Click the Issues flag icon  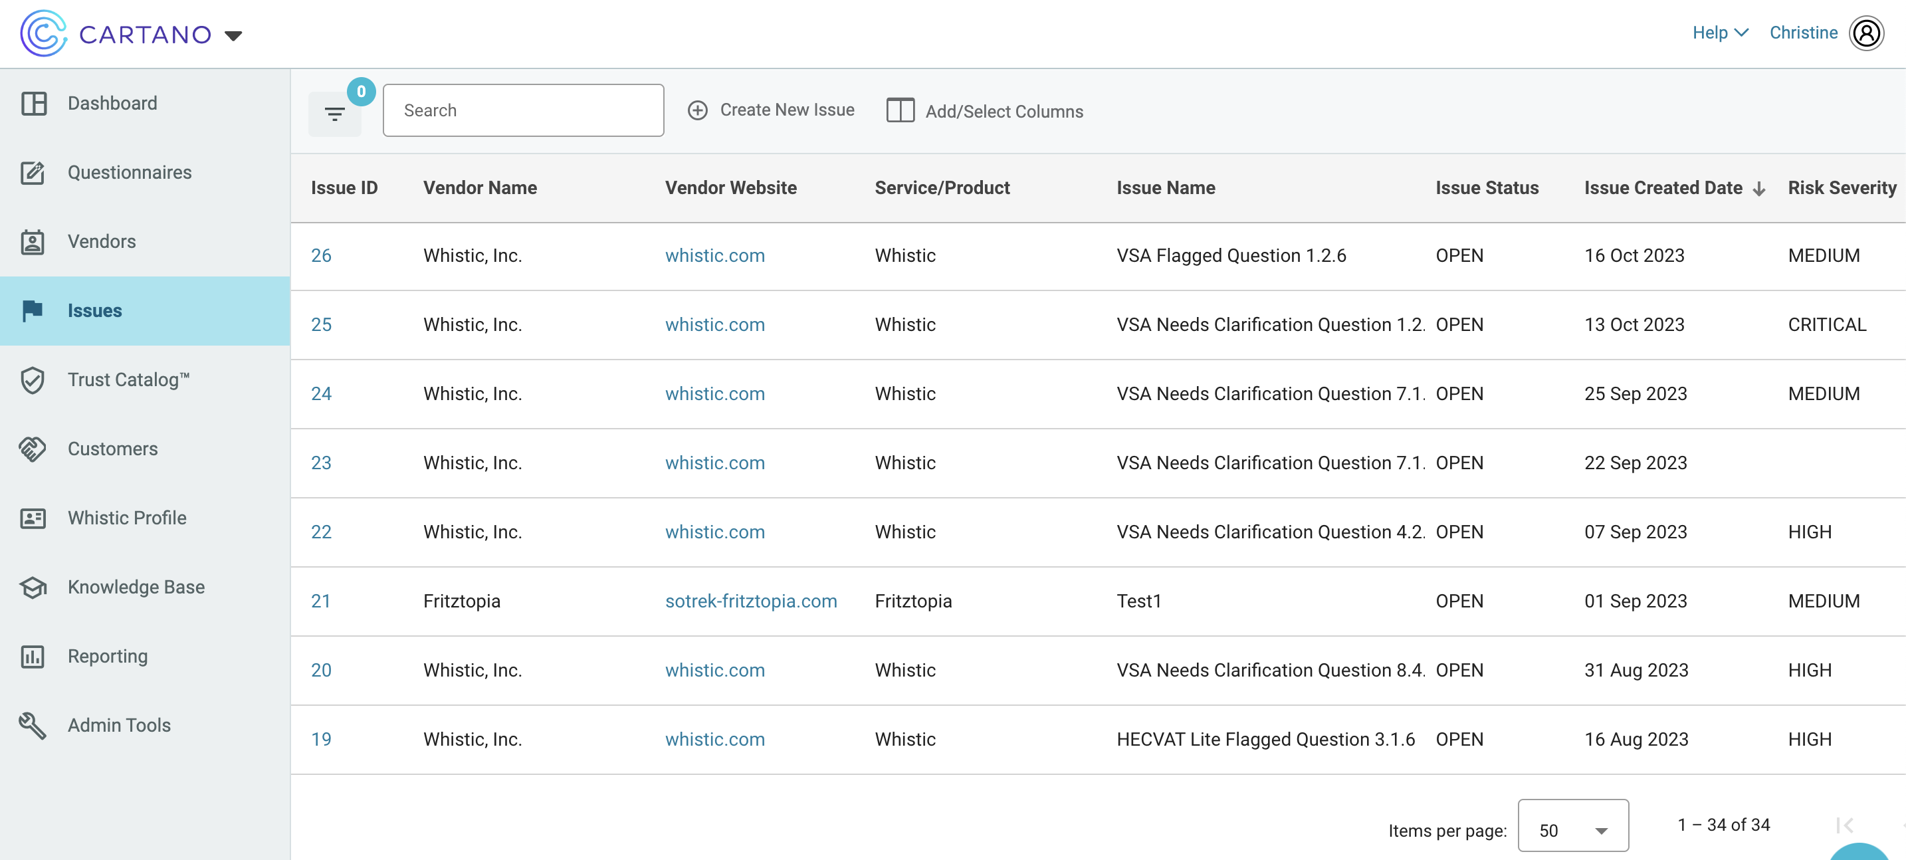click(x=33, y=311)
